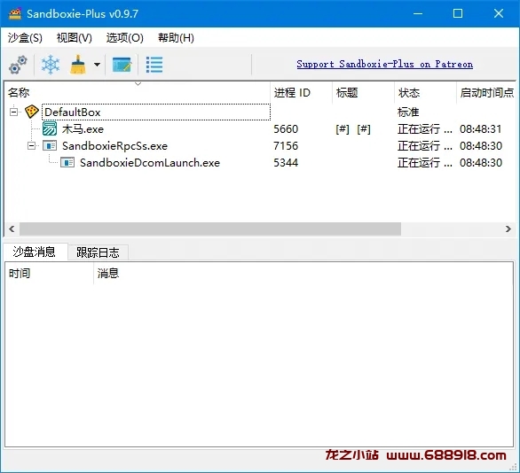The image size is (520, 473).
Task: Sort by the 名称 column header
Action: (138, 92)
